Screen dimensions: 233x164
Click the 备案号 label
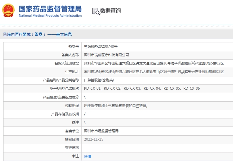73,47
